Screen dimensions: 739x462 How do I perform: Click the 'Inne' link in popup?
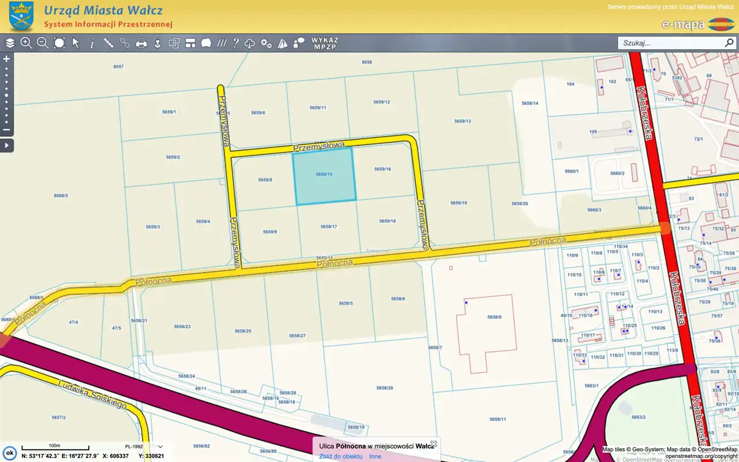point(375,456)
